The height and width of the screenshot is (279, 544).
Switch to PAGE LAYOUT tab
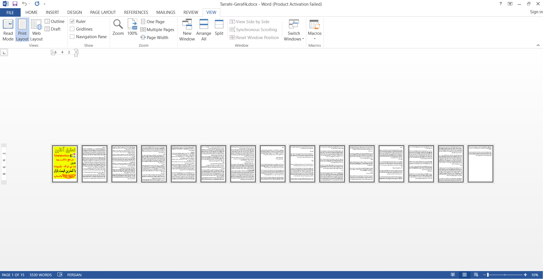(103, 12)
